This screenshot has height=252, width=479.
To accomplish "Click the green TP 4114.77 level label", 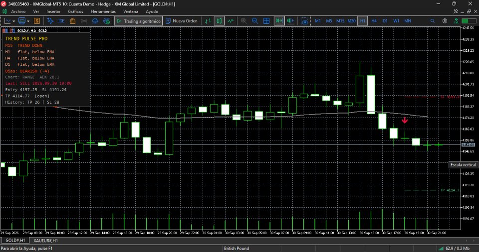I will tap(450, 190).
